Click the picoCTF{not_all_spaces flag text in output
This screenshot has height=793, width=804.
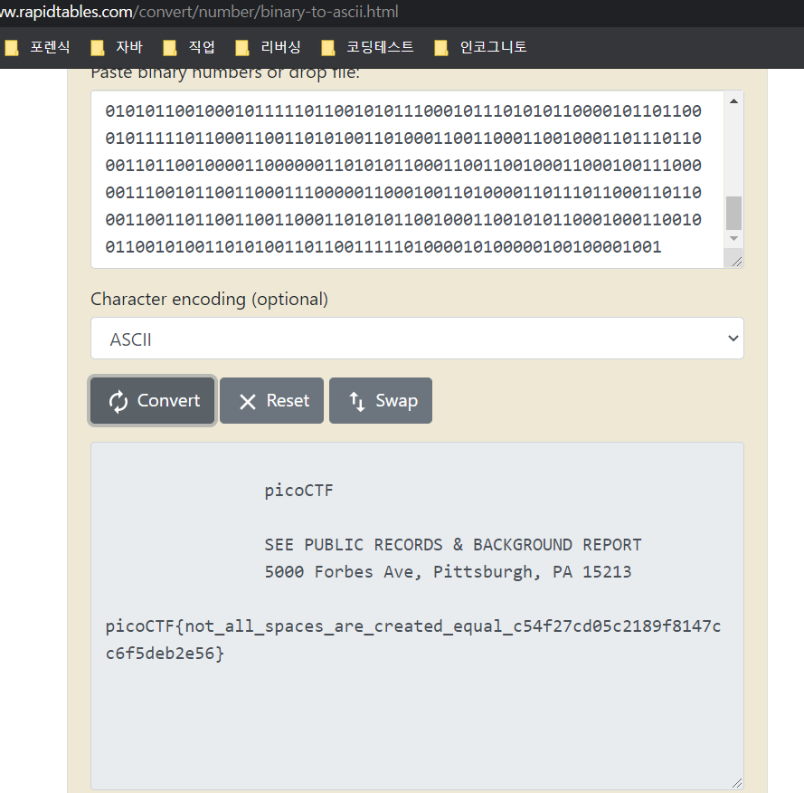coord(413,626)
